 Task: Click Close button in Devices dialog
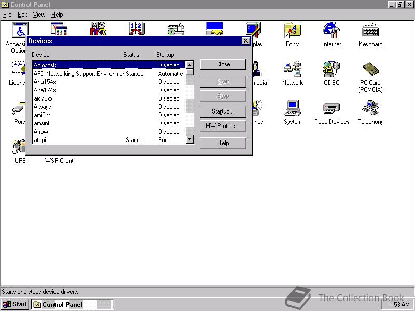tap(223, 64)
